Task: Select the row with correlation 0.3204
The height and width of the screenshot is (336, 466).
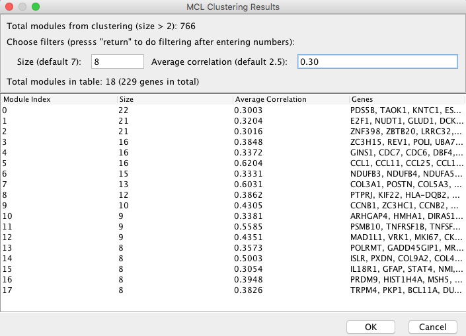Action: pyautogui.click(x=233, y=121)
